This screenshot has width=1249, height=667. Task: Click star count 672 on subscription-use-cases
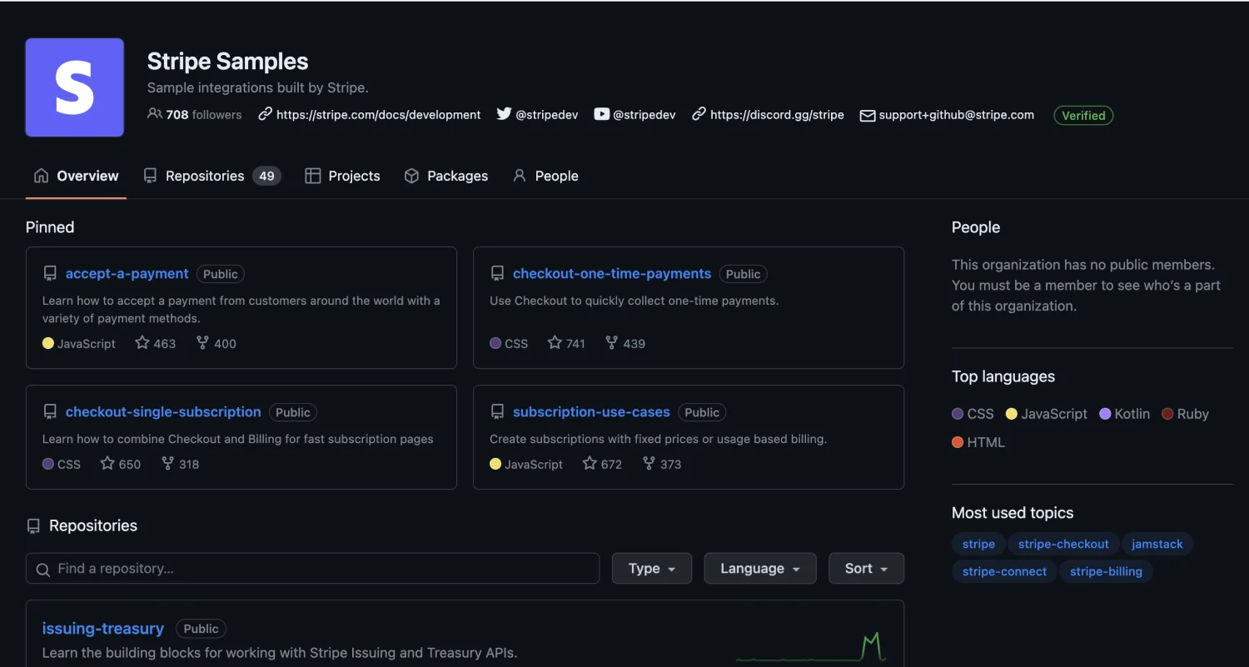coord(603,464)
